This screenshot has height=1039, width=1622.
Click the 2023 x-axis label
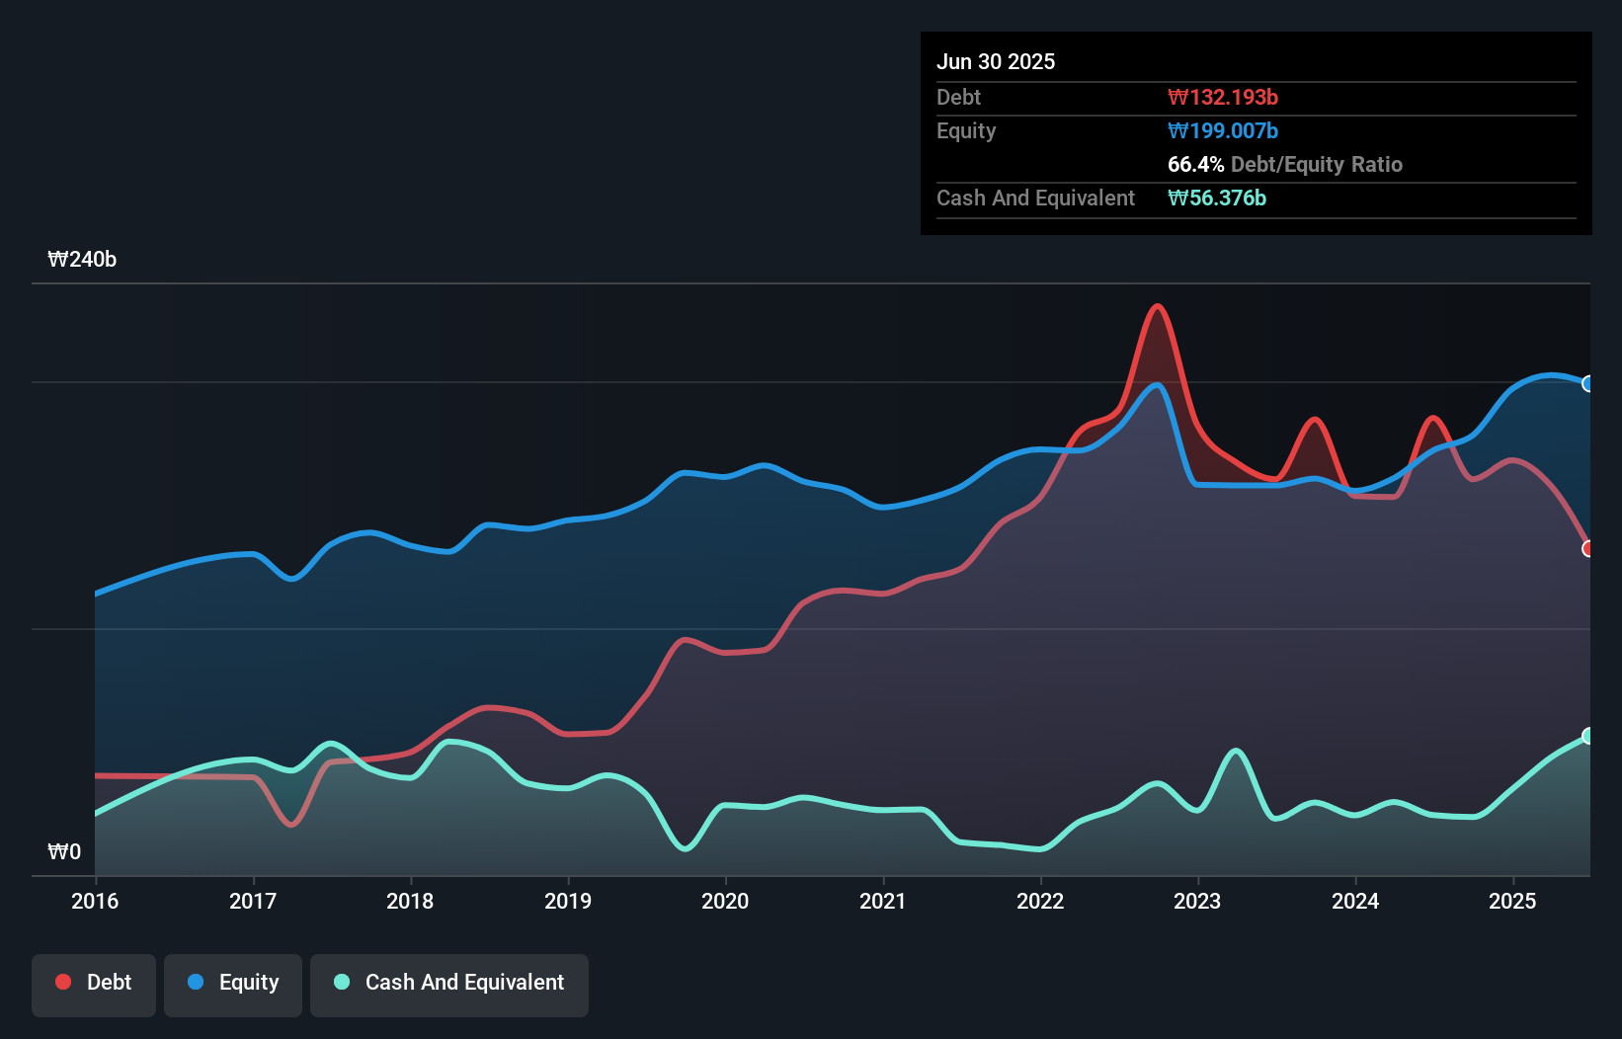[x=1197, y=901]
